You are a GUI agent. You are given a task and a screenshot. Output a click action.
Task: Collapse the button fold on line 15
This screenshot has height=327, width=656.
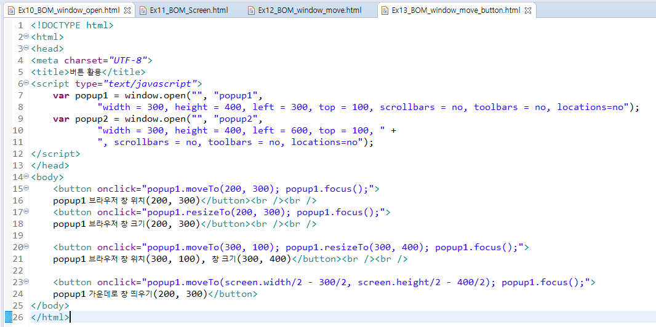[26, 188]
